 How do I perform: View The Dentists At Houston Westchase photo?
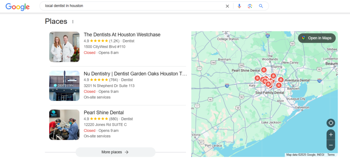pyautogui.click(x=64, y=47)
